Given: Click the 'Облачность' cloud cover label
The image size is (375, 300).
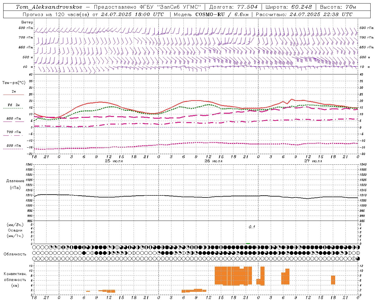Looking at the screenshot, I should pyautogui.click(x=15, y=254).
